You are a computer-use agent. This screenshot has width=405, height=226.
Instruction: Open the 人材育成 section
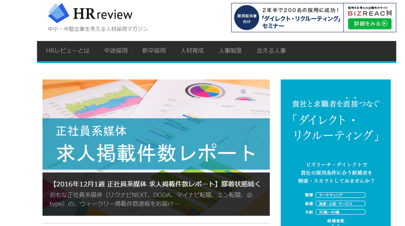(x=192, y=51)
